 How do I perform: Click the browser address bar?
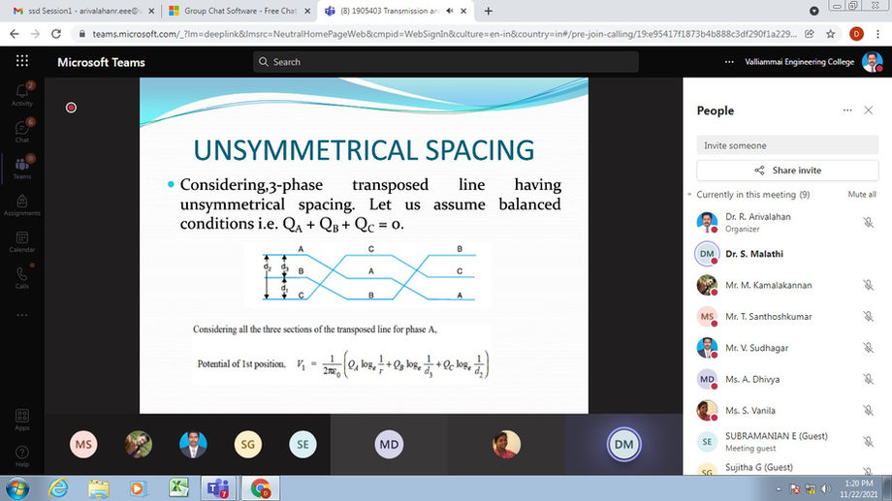(444, 34)
